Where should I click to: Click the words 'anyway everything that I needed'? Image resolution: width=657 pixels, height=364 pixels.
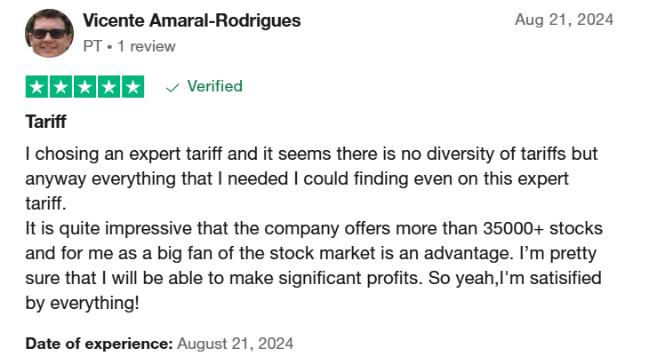click(156, 178)
